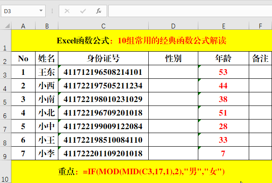This screenshot has width=272, height=183.
Task: Select ID cell 411722198510084110
Action: [104, 140]
